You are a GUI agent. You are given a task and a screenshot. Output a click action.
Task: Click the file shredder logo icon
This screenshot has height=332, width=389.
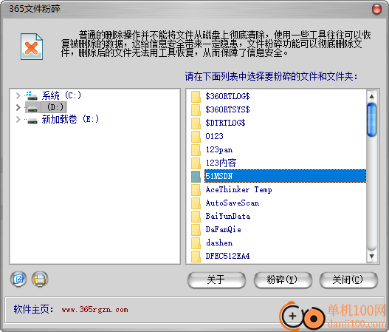point(32,47)
